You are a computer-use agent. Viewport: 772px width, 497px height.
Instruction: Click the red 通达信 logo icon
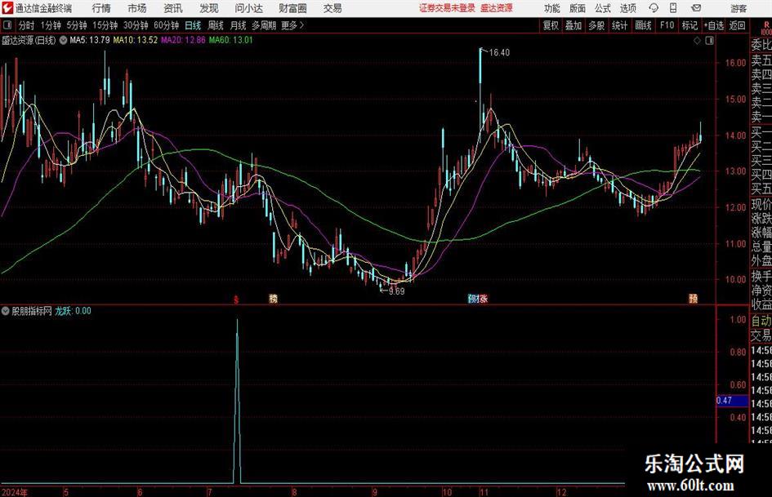8,8
